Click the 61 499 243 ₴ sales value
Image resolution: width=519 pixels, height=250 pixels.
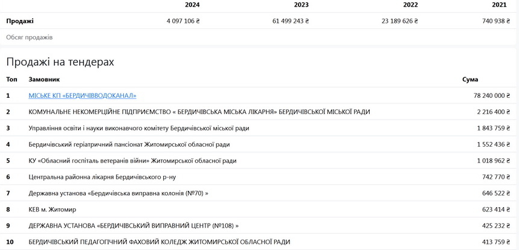coord(290,21)
